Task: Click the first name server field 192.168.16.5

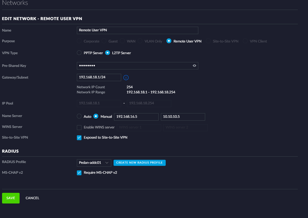Action: (136, 117)
